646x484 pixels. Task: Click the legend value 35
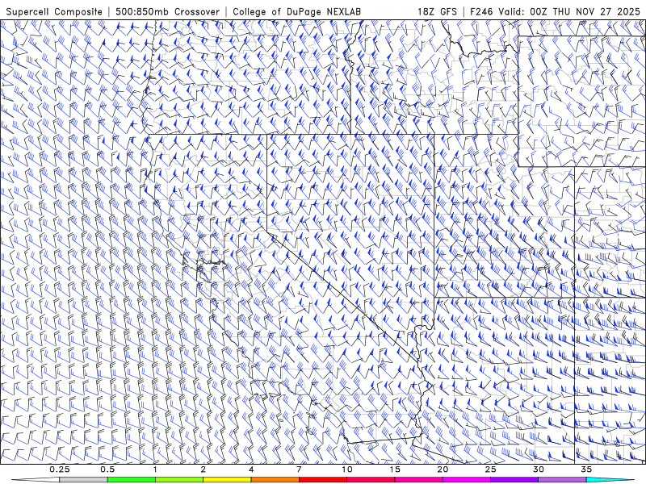(x=586, y=469)
